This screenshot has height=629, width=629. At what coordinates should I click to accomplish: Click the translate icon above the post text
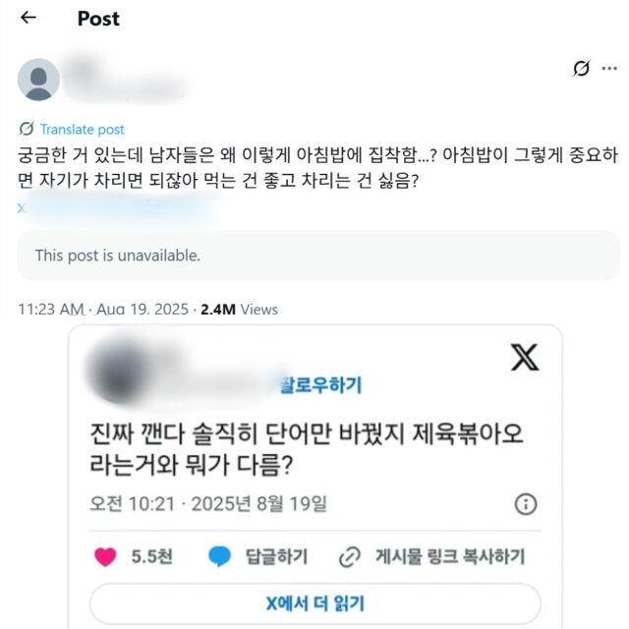27,129
